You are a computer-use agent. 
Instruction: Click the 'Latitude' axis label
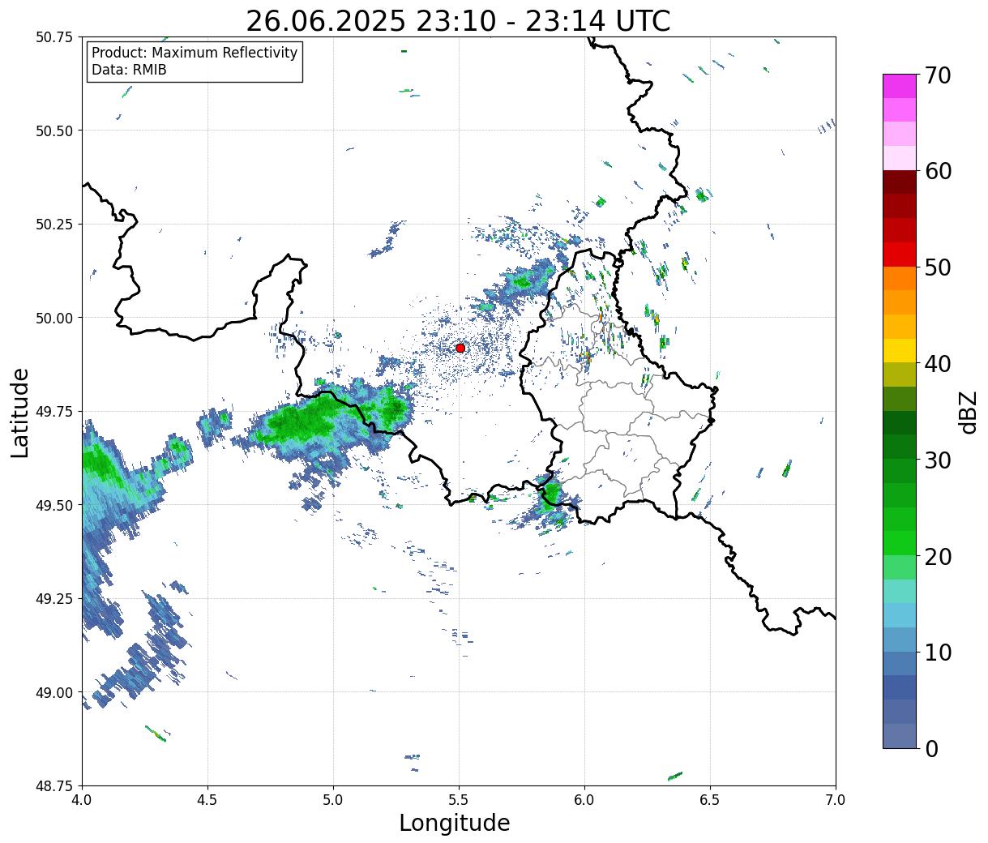[21, 412]
